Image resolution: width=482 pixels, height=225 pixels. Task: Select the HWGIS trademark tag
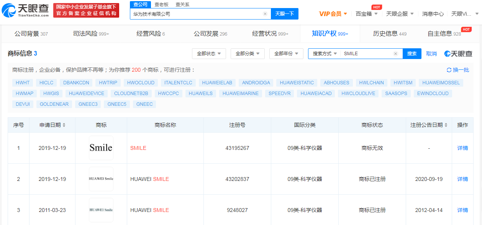(x=51, y=93)
